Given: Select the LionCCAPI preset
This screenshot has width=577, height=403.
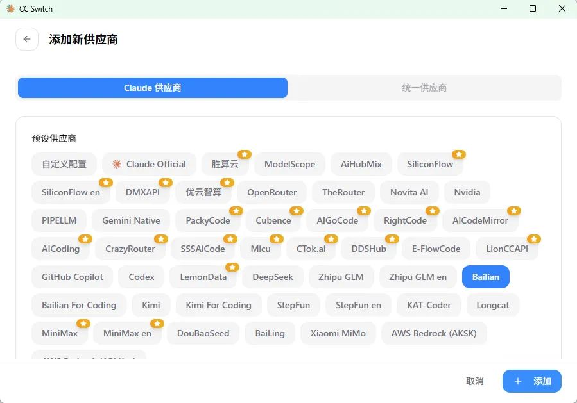Looking at the screenshot, I should [x=507, y=249].
